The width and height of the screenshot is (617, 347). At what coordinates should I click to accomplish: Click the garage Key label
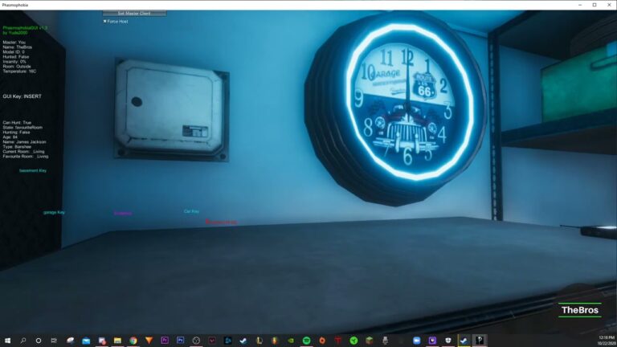pyautogui.click(x=54, y=212)
